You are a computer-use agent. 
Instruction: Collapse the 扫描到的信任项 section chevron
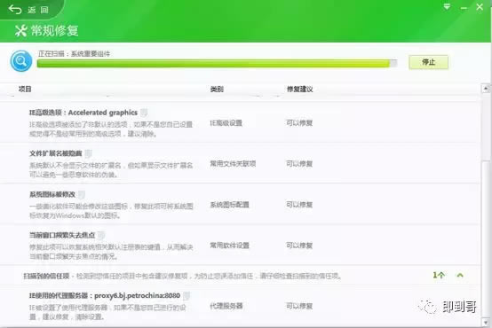pyautogui.click(x=460, y=276)
